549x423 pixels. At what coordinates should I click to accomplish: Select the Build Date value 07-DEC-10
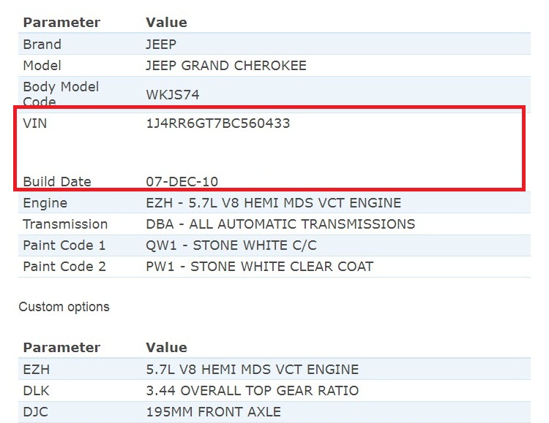coord(182,182)
